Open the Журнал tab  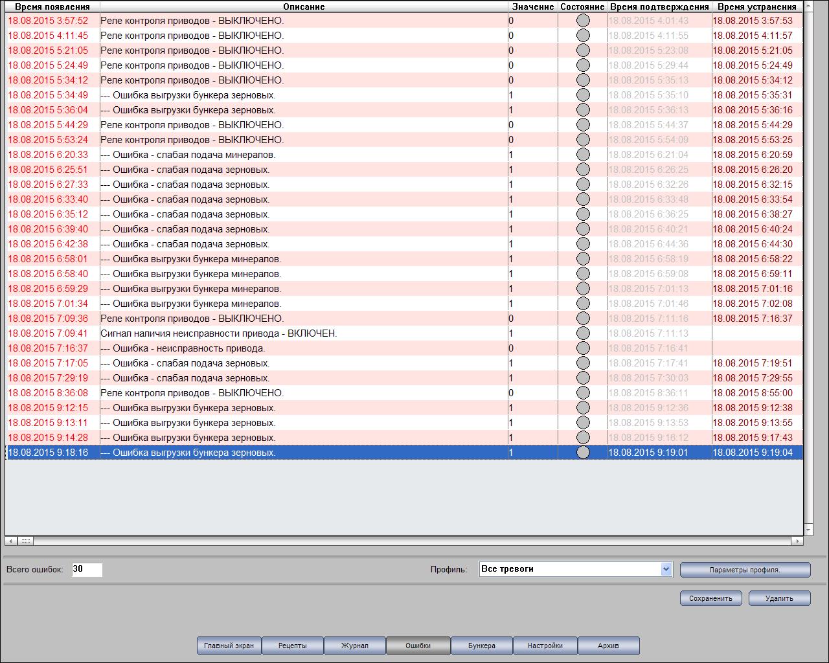coord(355,646)
